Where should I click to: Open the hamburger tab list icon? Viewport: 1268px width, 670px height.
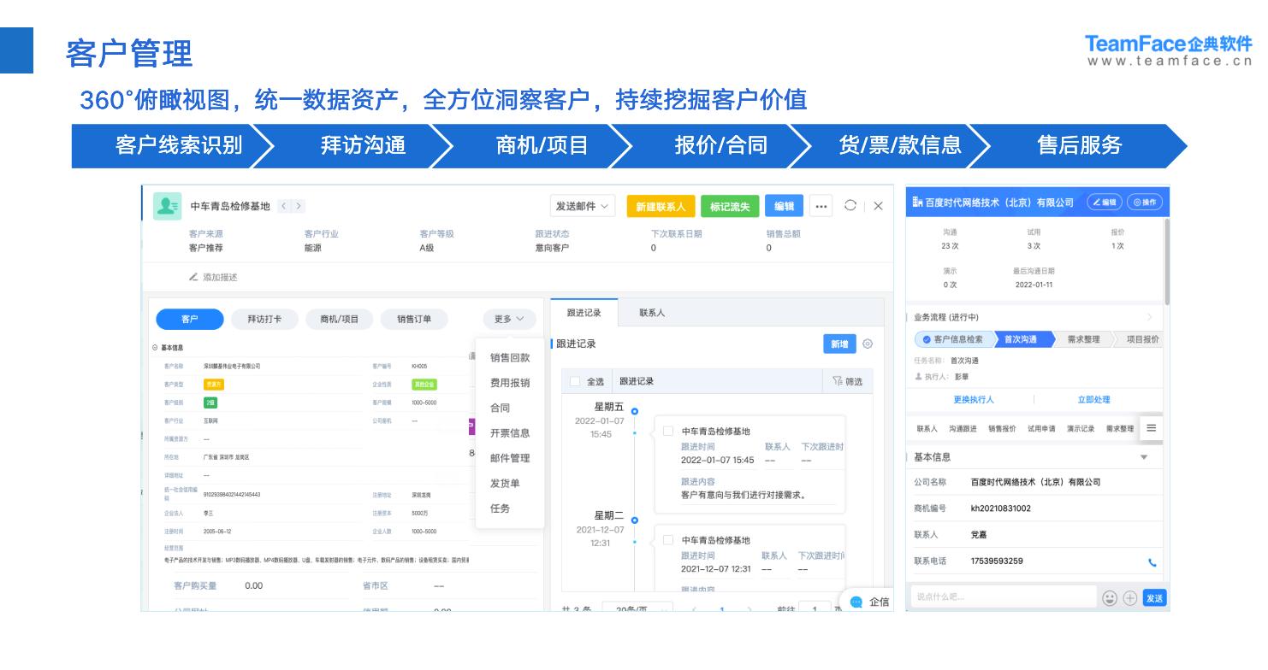tap(1151, 428)
